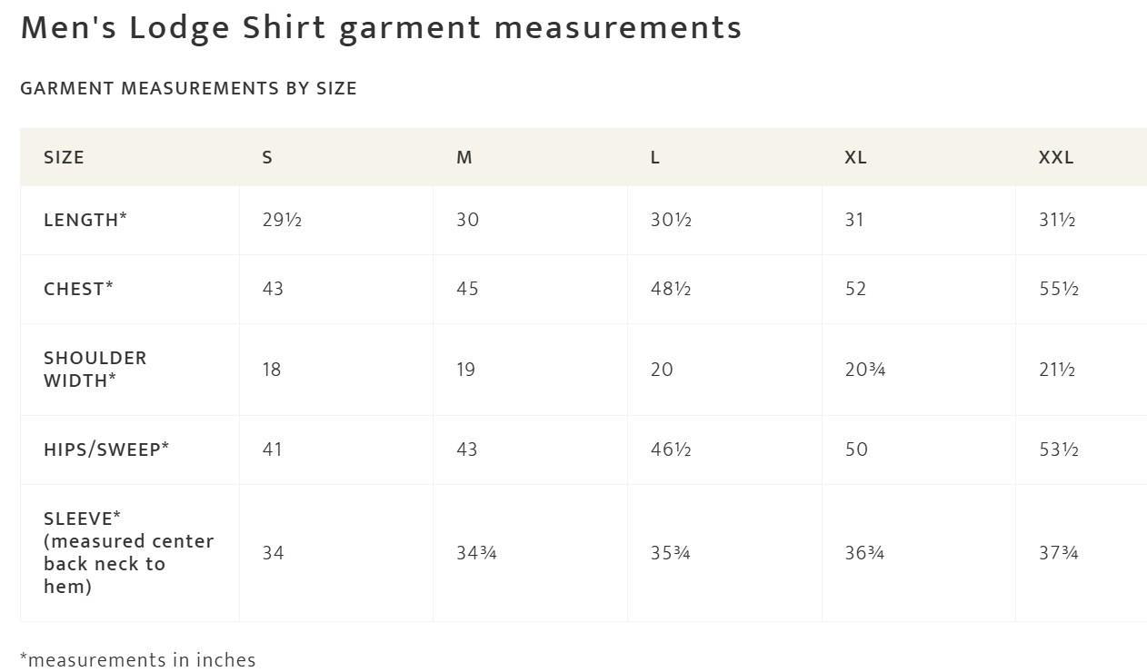Click the LENGTH* row label
Viewport: 1147px width, 672px height.
85,220
